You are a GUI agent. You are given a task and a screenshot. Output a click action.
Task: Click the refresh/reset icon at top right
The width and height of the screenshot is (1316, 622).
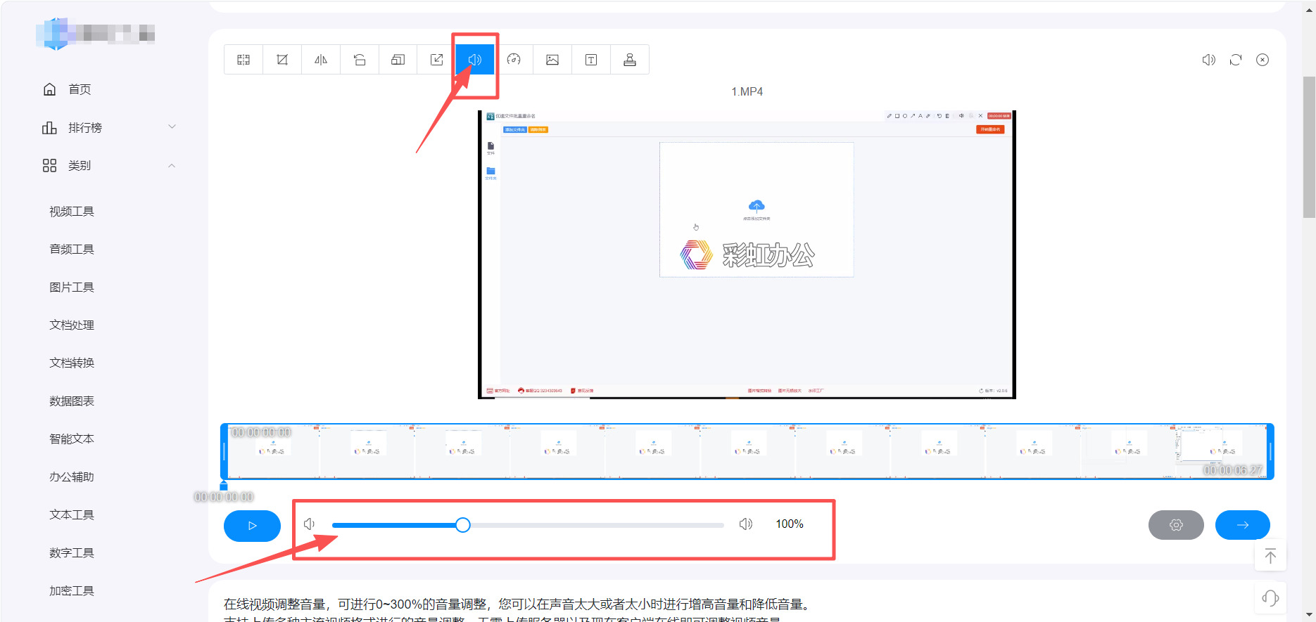1236,60
